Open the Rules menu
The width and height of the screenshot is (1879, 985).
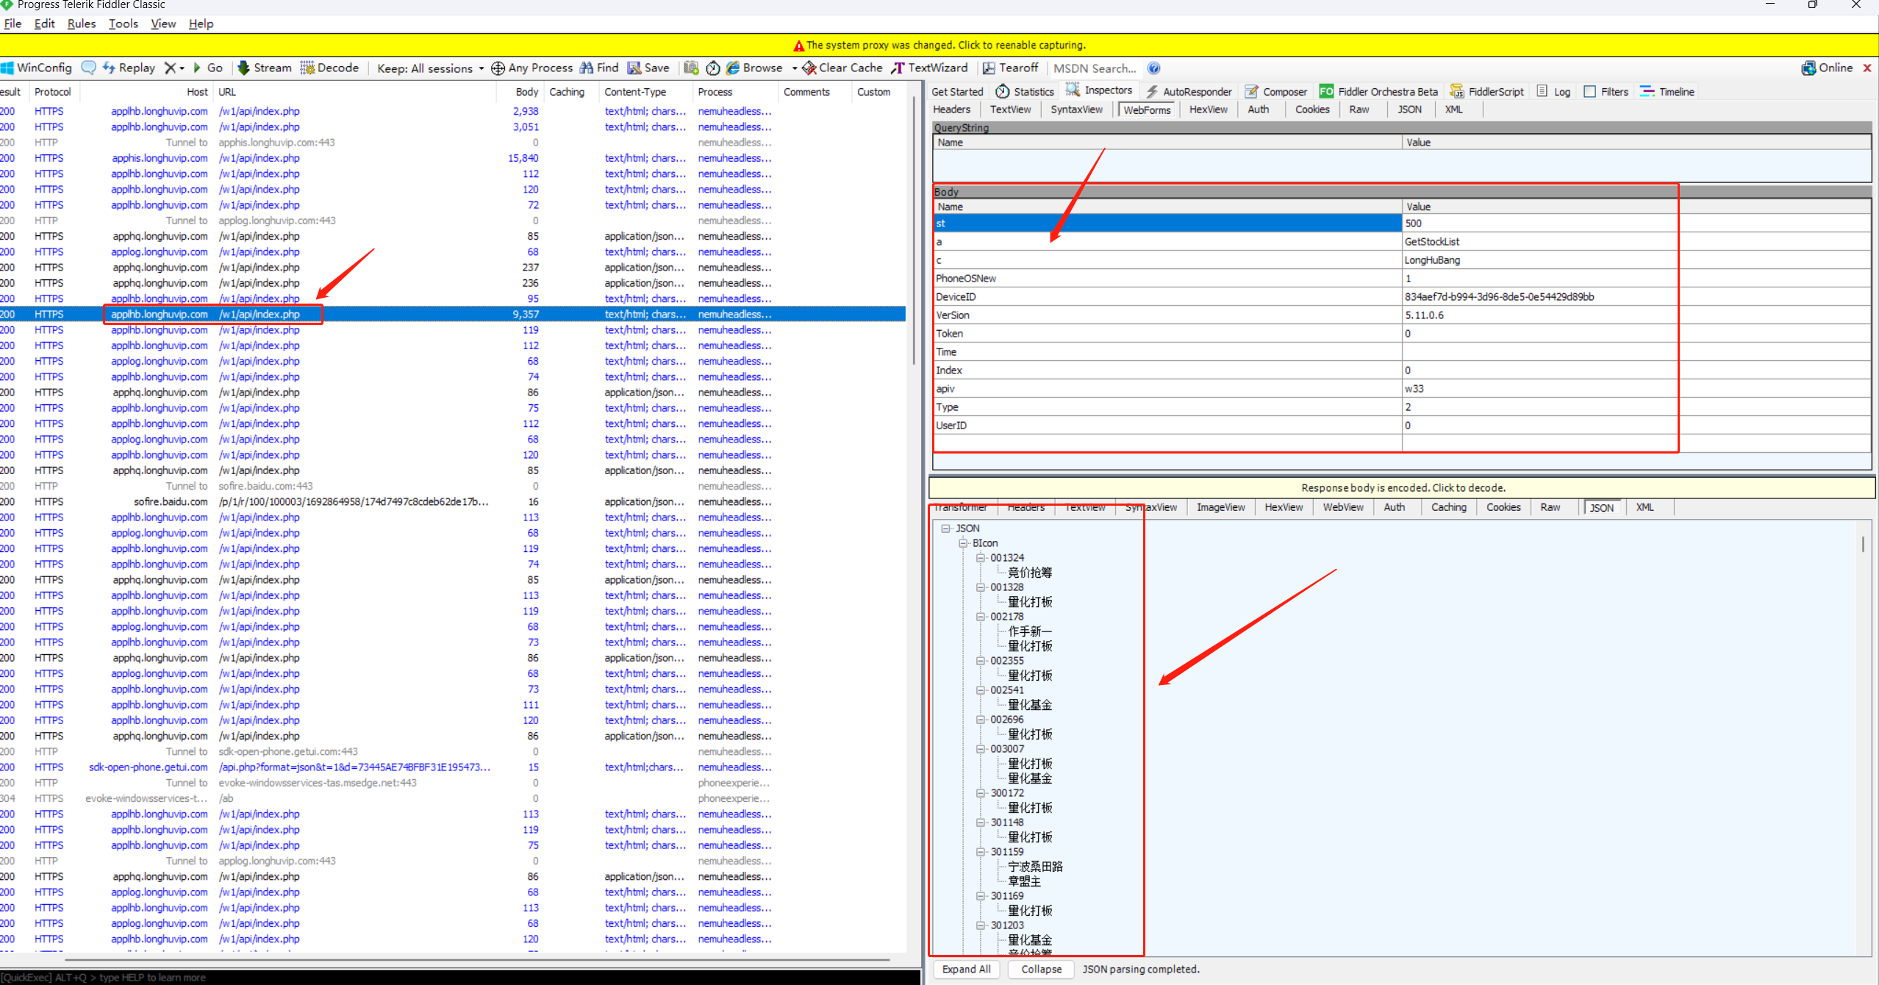click(82, 24)
